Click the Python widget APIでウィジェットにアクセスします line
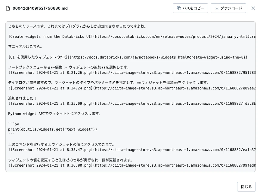This screenshot has width=260, height=196. [54, 114]
